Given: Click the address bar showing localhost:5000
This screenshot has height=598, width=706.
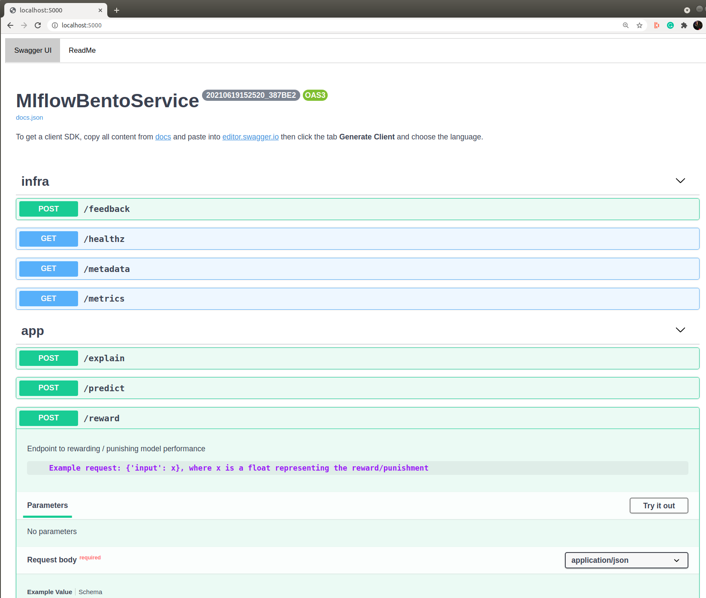Looking at the screenshot, I should (300, 25).
